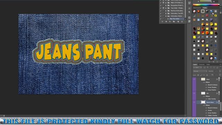Filter layers by pixel layers icon
The height and width of the screenshot is (125, 222).
point(205,68)
